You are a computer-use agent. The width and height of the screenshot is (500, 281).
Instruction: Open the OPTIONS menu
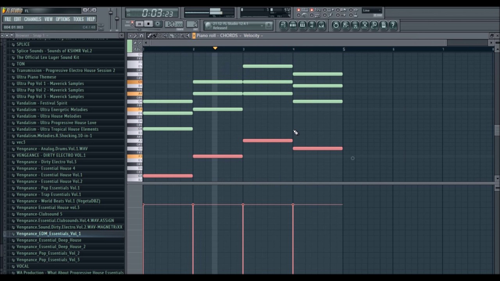[63, 19]
